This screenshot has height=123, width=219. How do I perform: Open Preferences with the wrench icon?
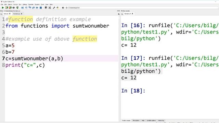(x=54, y=8)
